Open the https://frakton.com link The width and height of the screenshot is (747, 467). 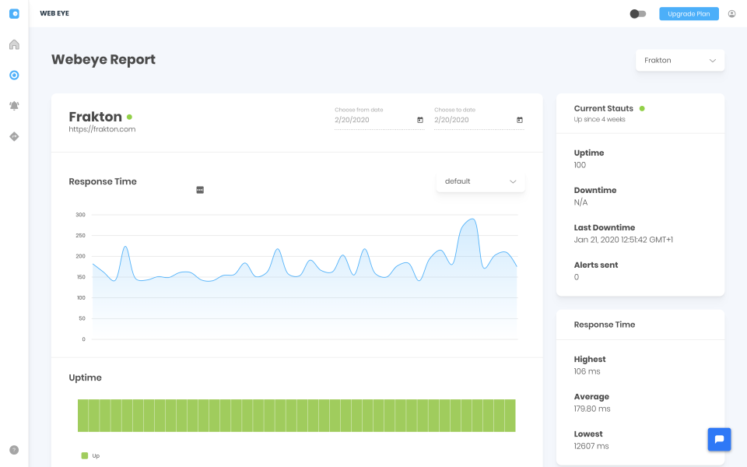pyautogui.click(x=102, y=129)
